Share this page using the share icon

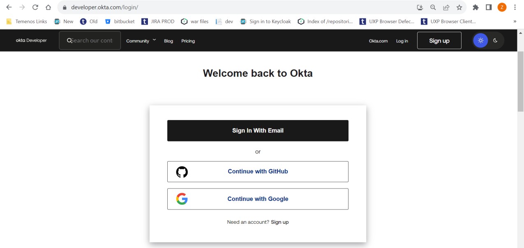click(x=446, y=7)
